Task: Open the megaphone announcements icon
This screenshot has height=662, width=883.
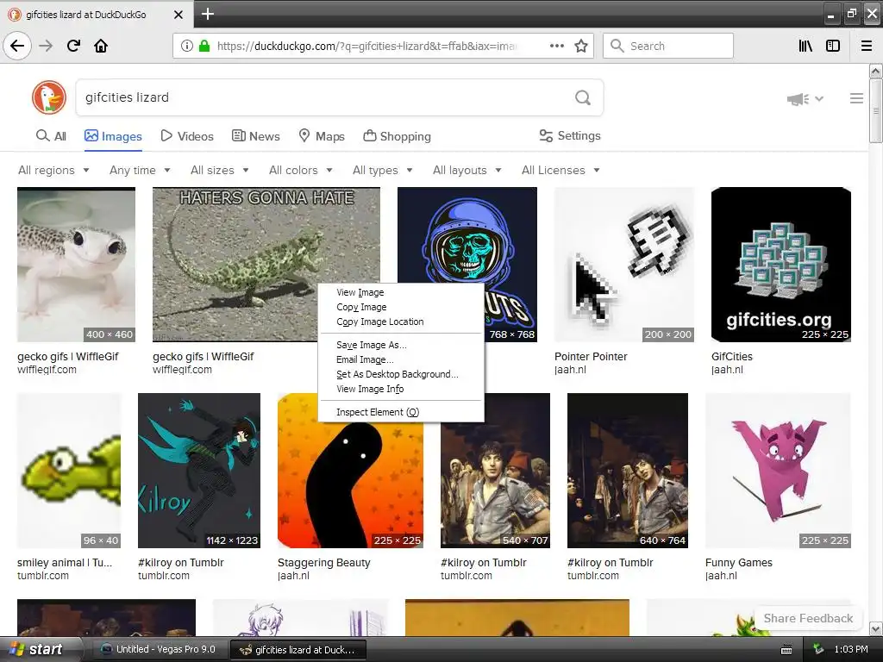Action: 798,99
